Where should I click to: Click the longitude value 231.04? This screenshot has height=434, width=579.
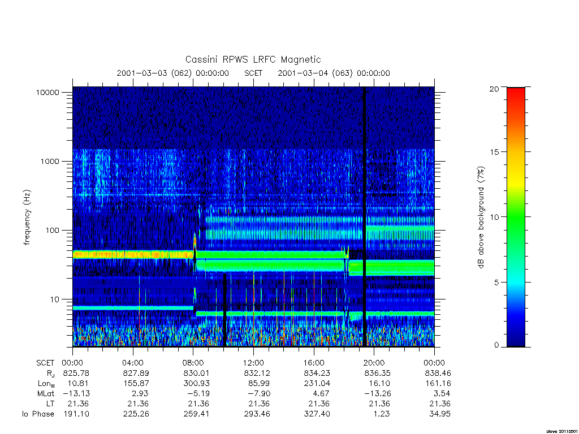pos(317,384)
